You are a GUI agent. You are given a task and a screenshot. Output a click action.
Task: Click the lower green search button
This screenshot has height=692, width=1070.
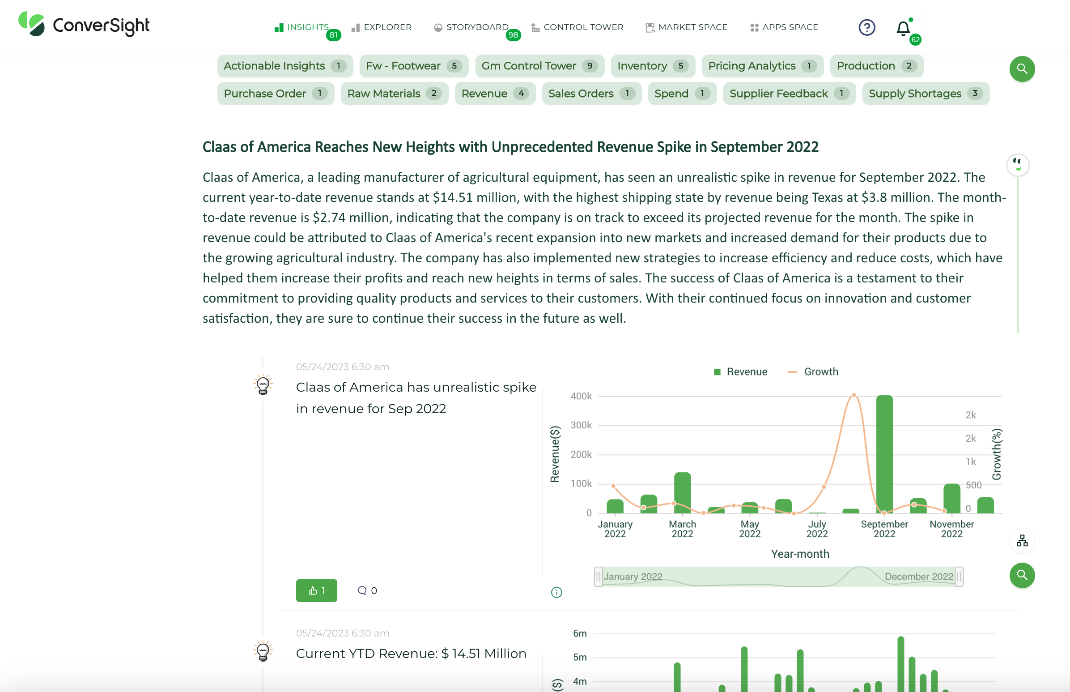(1022, 575)
